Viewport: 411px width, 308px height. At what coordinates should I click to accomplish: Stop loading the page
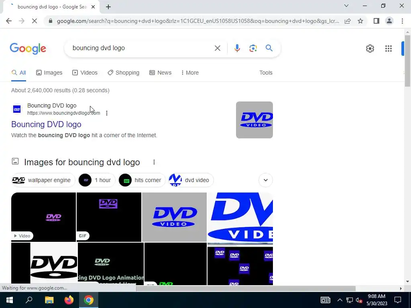(35, 21)
